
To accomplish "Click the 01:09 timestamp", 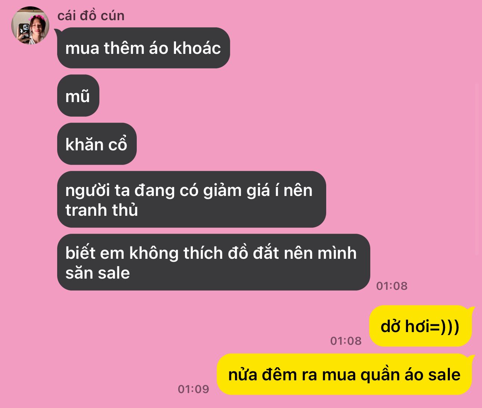I will click(x=194, y=389).
